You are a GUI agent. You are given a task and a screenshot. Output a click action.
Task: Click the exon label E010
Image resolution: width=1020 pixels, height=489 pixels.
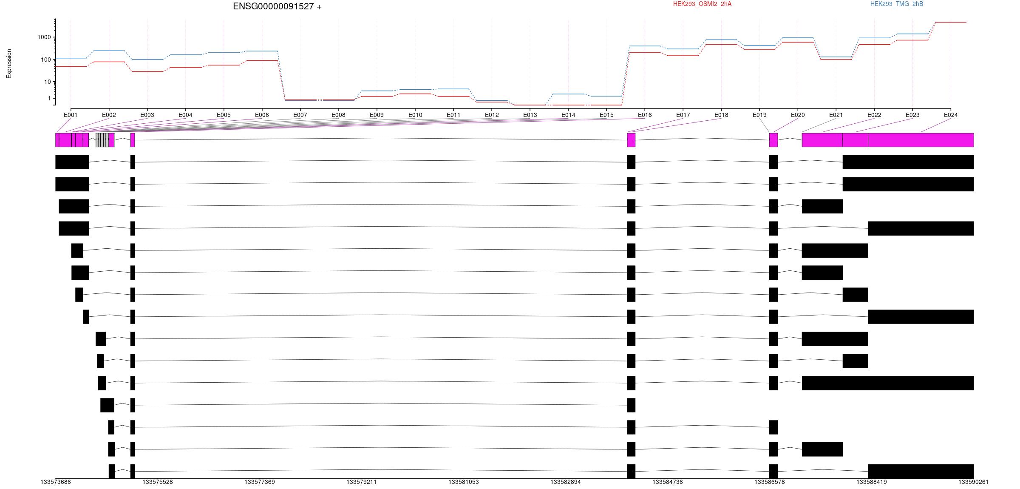click(415, 115)
